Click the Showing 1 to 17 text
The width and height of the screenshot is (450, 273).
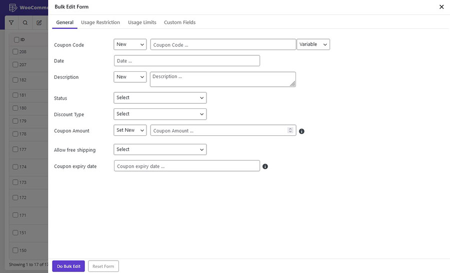coord(28,265)
